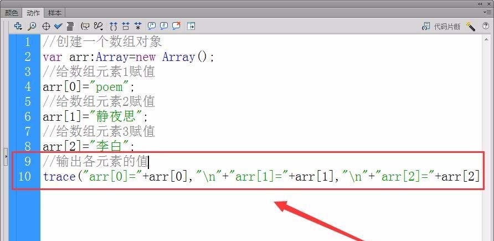Click line number 10 in the gutter
494x241 pixels.
pyautogui.click(x=24, y=176)
